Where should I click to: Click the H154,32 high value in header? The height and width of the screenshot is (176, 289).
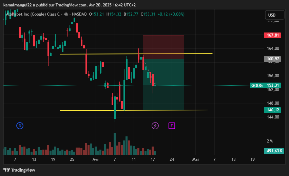pos(114,14)
